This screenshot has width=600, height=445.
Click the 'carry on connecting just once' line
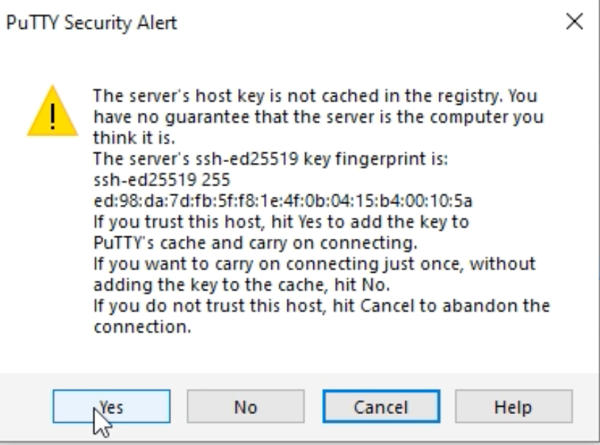315,264
